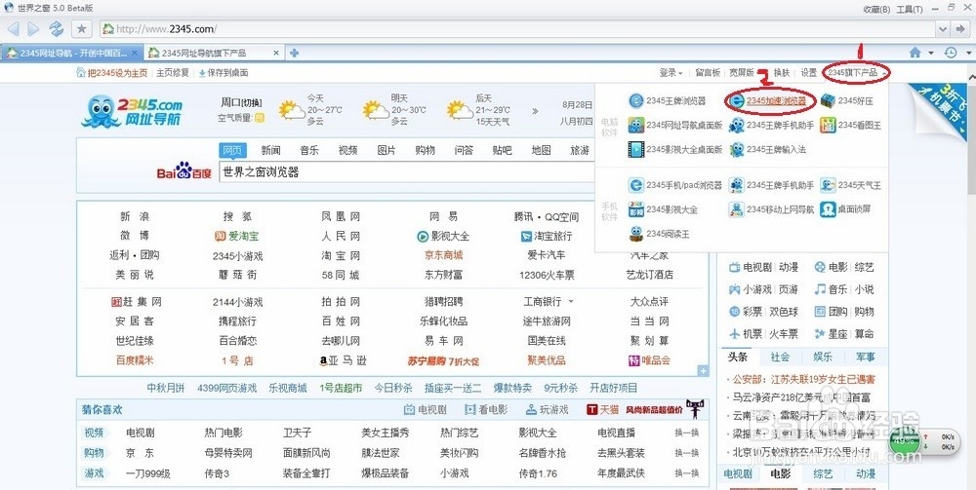The width and height of the screenshot is (976, 490).
Task: Open a new tab with the plus button
Action: [295, 53]
